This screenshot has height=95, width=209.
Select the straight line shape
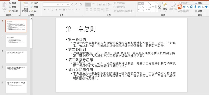146,3
